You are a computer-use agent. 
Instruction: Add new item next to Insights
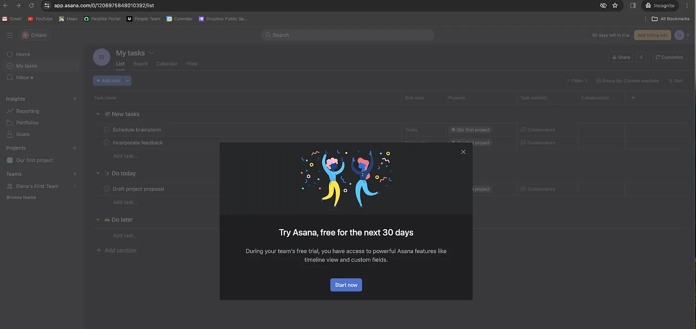(75, 99)
